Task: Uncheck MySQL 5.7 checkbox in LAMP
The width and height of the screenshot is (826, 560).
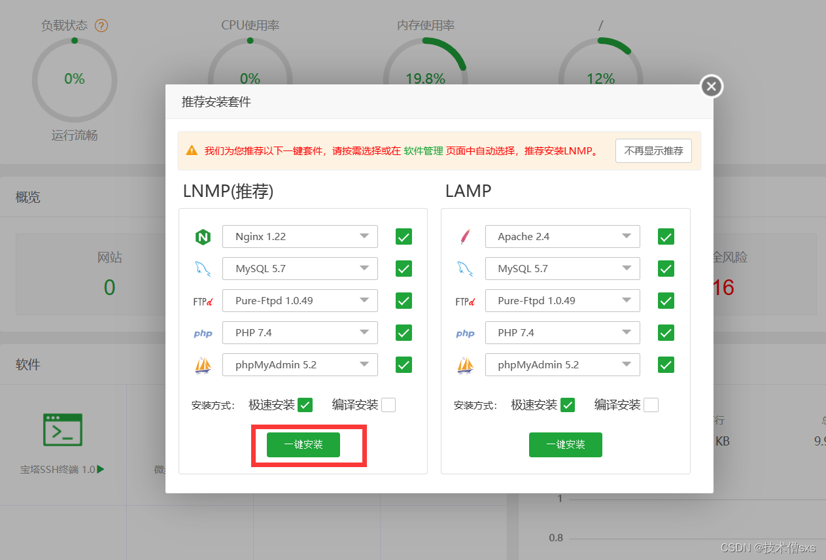Action: [x=666, y=268]
